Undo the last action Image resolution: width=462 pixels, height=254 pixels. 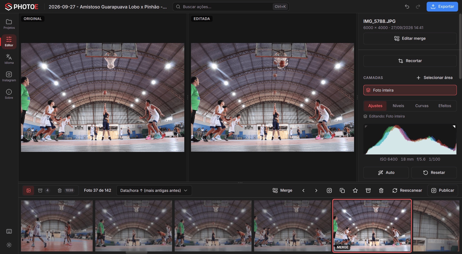click(x=407, y=7)
